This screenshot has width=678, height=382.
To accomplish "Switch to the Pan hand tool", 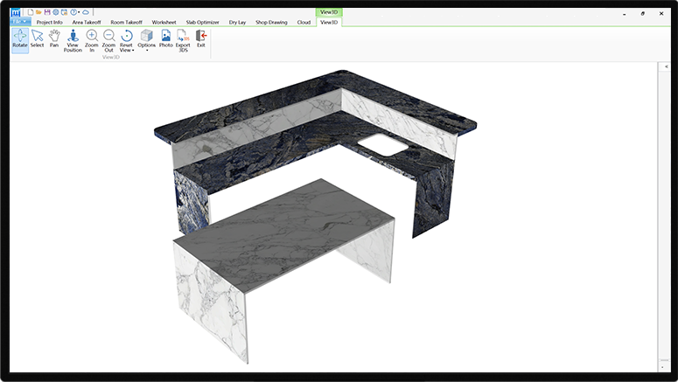I will (x=54, y=40).
